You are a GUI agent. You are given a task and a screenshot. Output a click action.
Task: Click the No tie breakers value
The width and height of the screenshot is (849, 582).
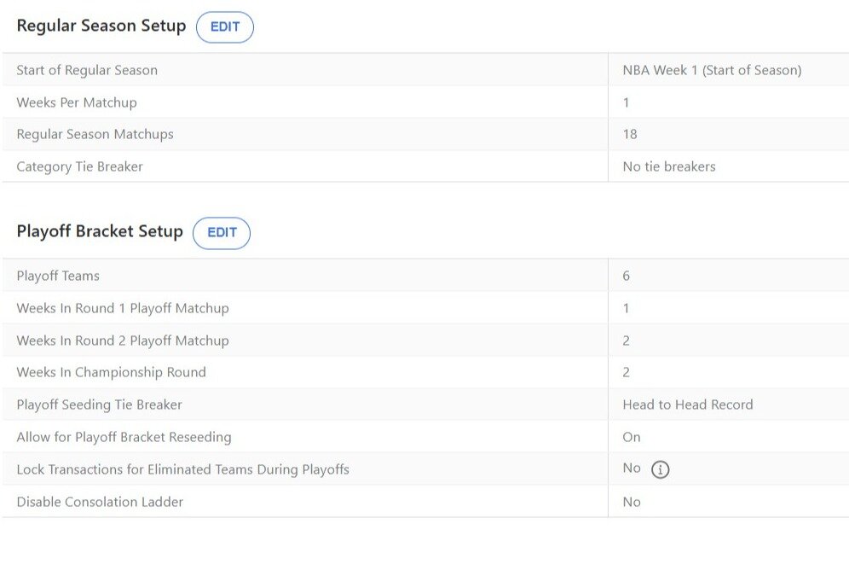[x=669, y=166]
